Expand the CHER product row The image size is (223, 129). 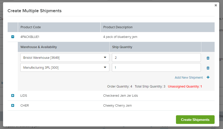coord(13,105)
